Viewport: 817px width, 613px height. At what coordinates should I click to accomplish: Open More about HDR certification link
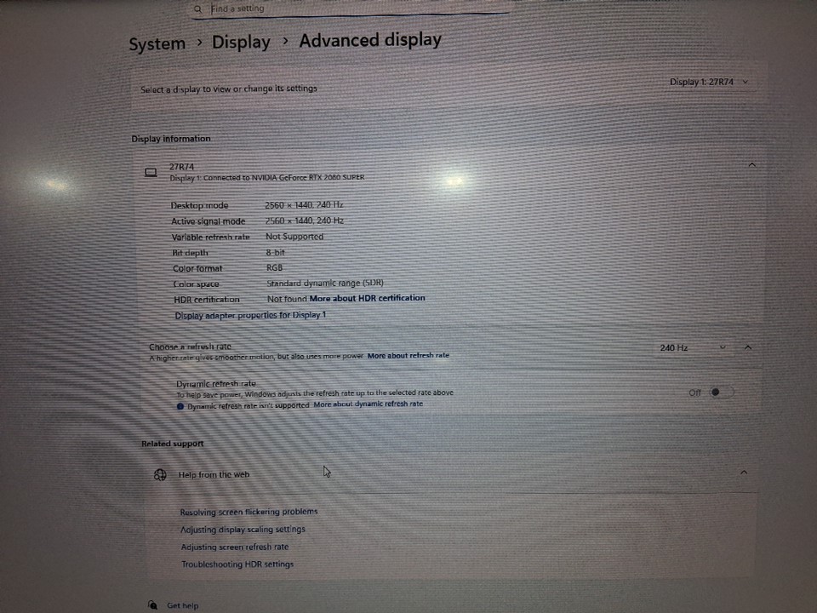point(367,299)
